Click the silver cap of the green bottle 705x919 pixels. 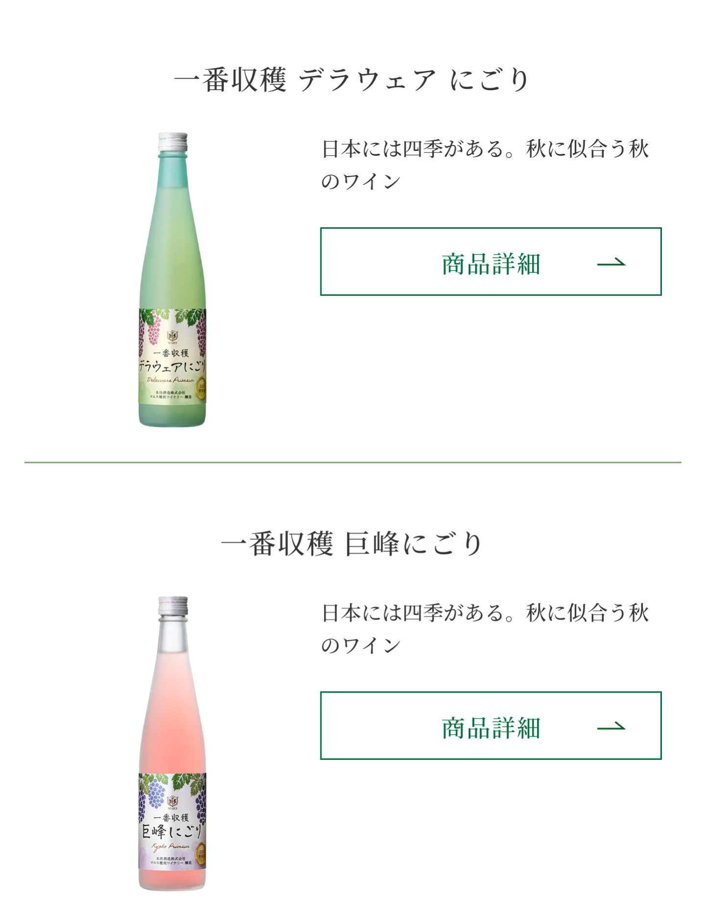click(x=172, y=142)
